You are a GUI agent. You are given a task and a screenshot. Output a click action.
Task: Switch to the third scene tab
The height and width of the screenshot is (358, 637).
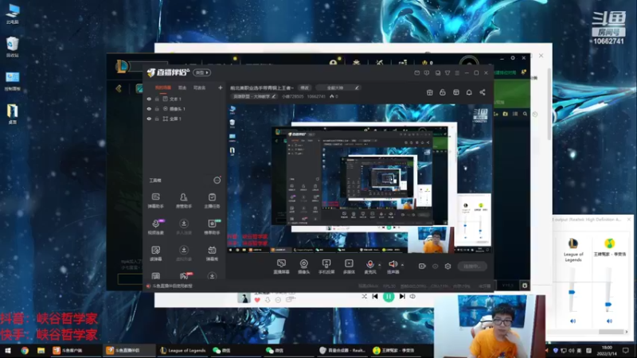tap(199, 88)
